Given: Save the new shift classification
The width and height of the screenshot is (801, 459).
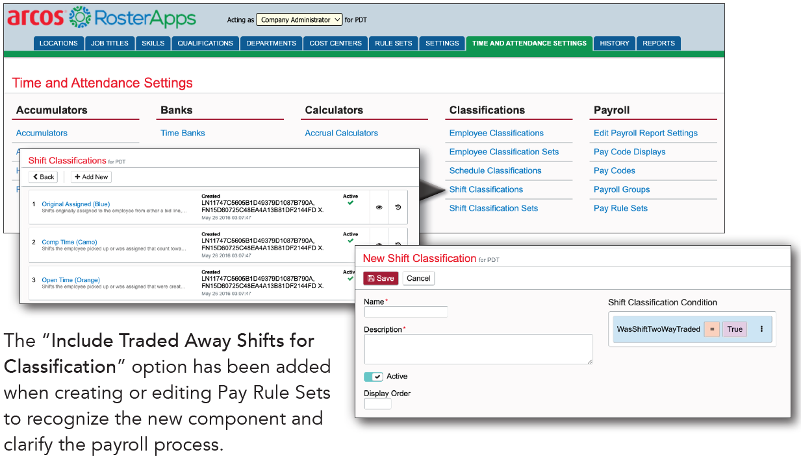Looking at the screenshot, I should click(381, 278).
